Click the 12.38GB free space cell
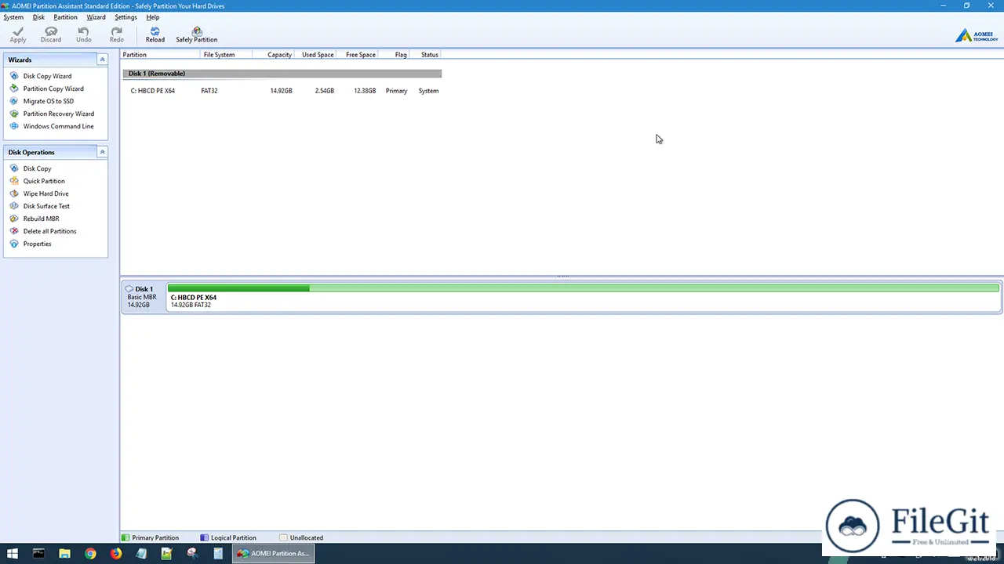This screenshot has width=1004, height=564. [365, 91]
